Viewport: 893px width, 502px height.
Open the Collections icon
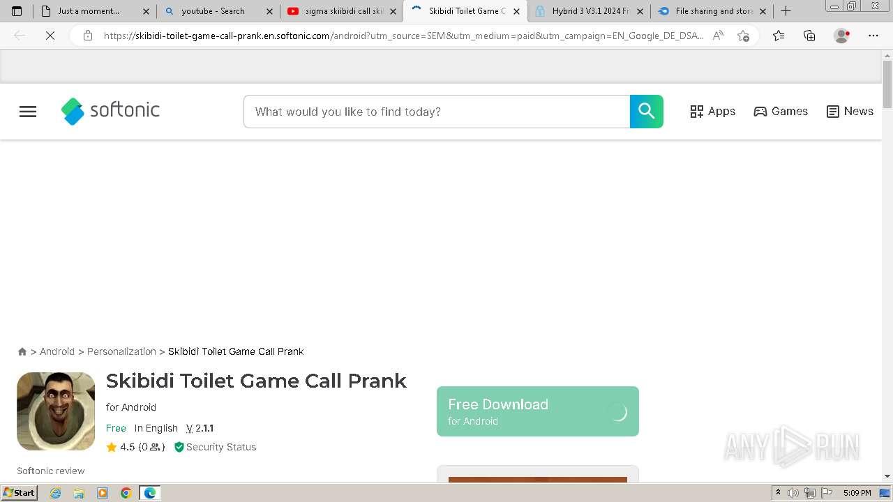pyautogui.click(x=809, y=36)
